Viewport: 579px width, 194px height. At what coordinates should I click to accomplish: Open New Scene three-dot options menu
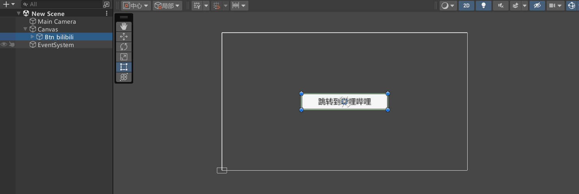[107, 13]
